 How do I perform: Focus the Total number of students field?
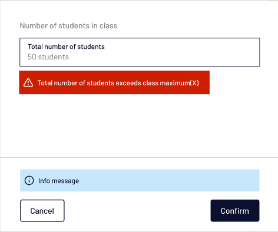tap(140, 52)
